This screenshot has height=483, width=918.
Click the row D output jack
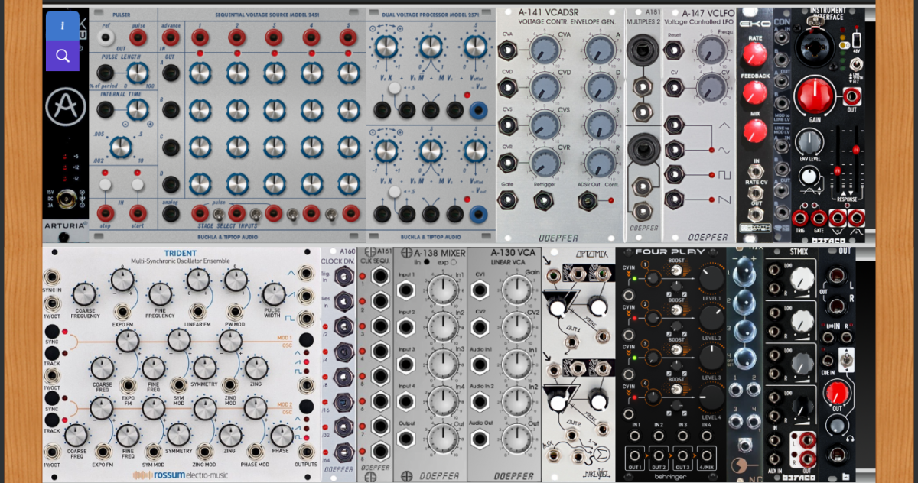172,184
